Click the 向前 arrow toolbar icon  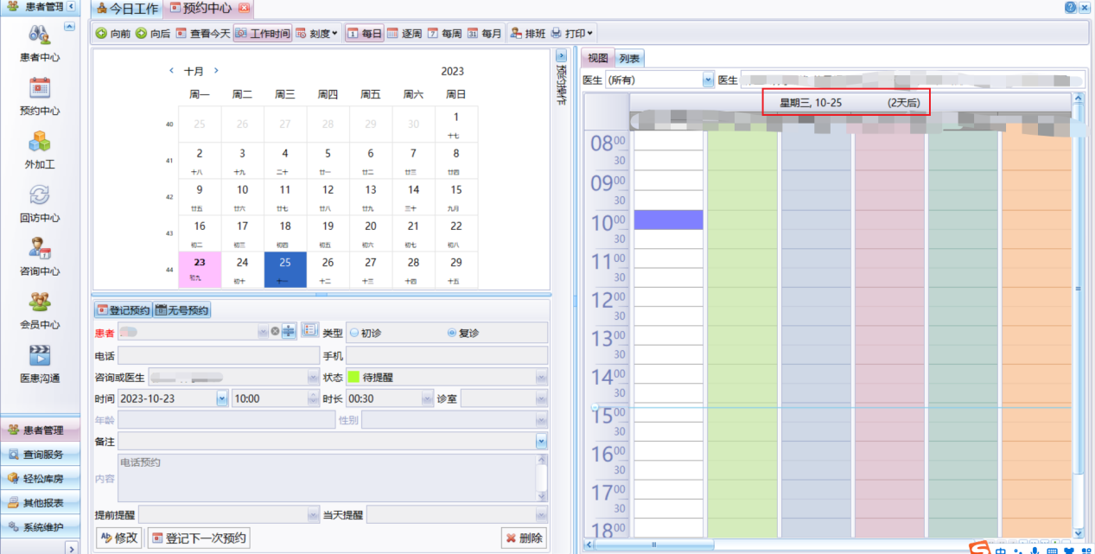101,34
